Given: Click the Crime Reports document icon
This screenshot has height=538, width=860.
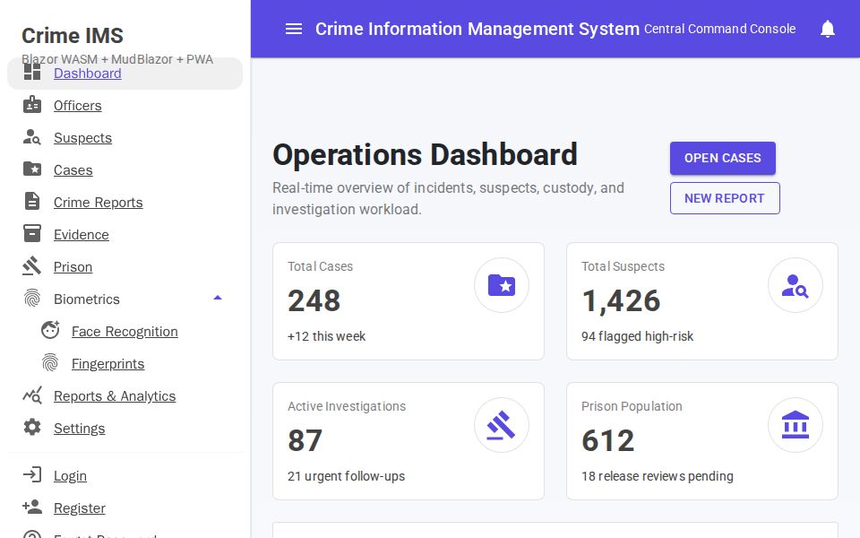Looking at the screenshot, I should pos(32,202).
